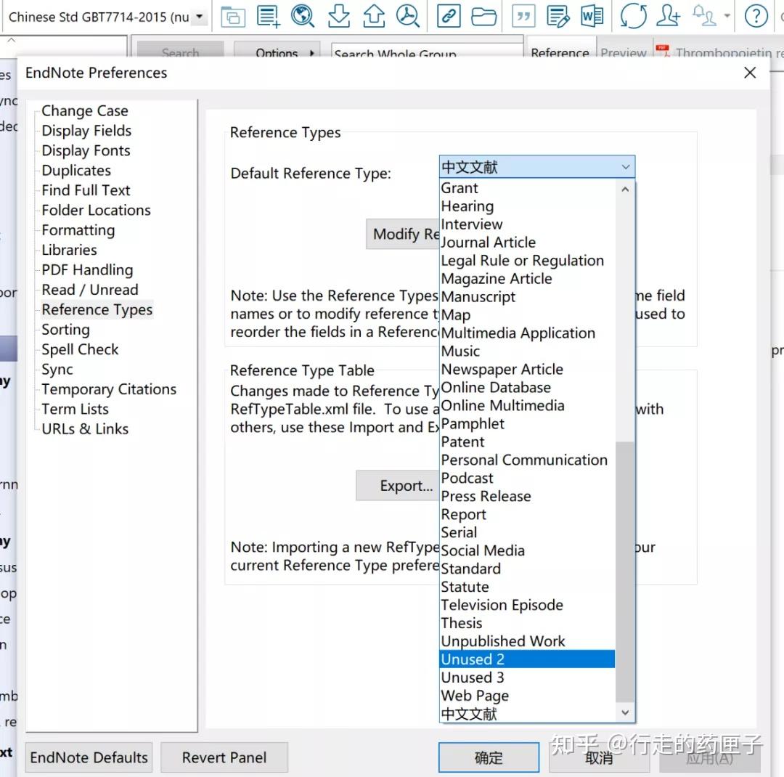Click the Return to Word icon

coord(592,16)
